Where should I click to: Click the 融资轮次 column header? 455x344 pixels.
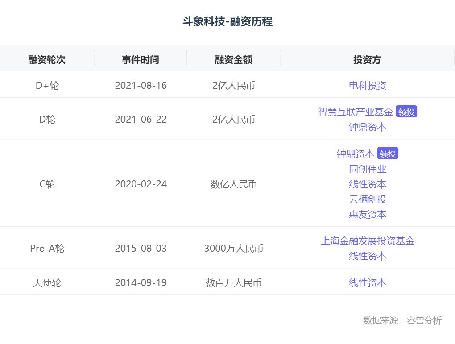pyautogui.click(x=47, y=59)
